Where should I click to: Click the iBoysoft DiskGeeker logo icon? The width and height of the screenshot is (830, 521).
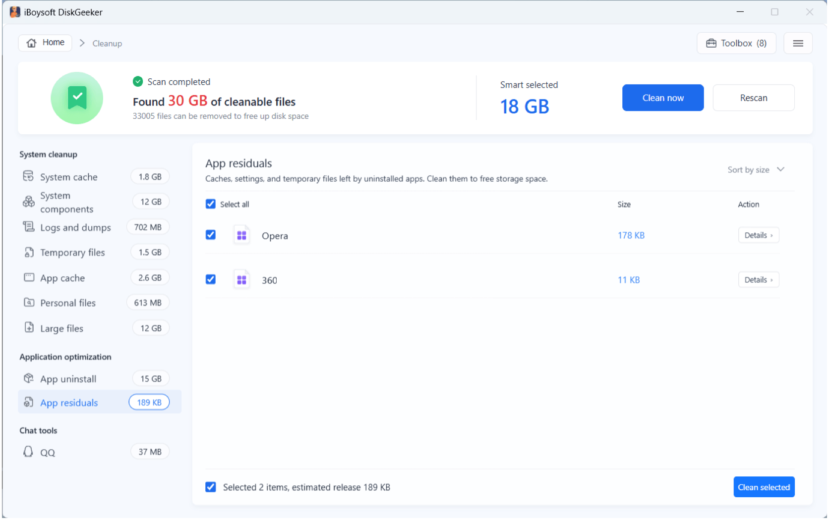coord(15,12)
